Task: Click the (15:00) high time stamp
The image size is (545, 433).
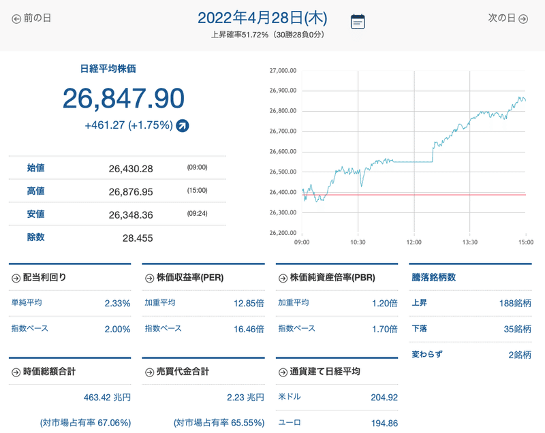Action: [x=197, y=190]
